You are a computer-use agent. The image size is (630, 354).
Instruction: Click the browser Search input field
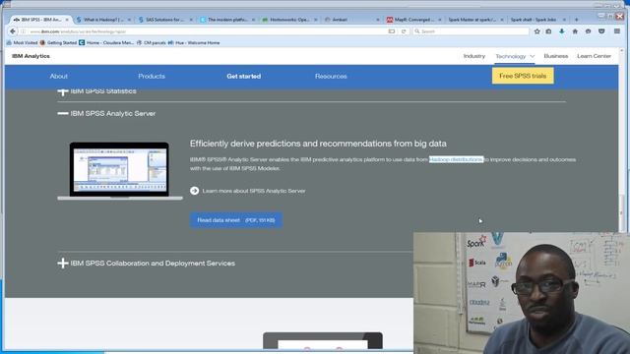coord(471,31)
